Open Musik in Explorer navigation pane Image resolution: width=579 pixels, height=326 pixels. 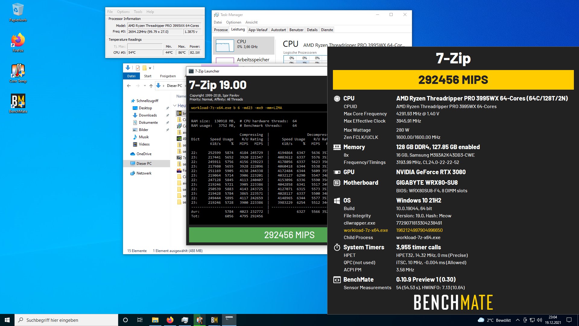coord(144,137)
